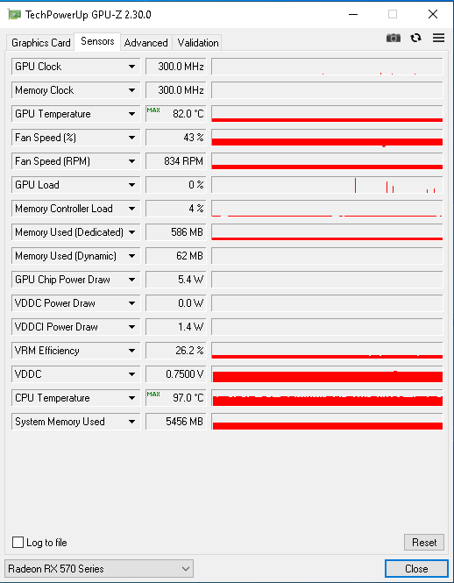454x583 pixels.
Task: Open the Memory Used (Dedicated) dropdown
Action: 131,232
